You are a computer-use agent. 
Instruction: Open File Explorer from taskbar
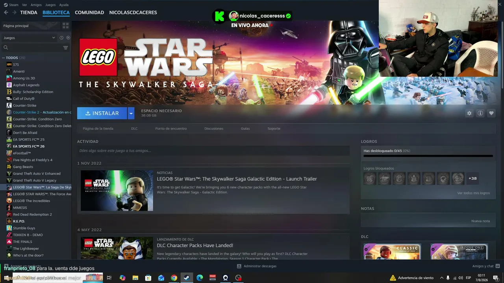(x=135, y=278)
